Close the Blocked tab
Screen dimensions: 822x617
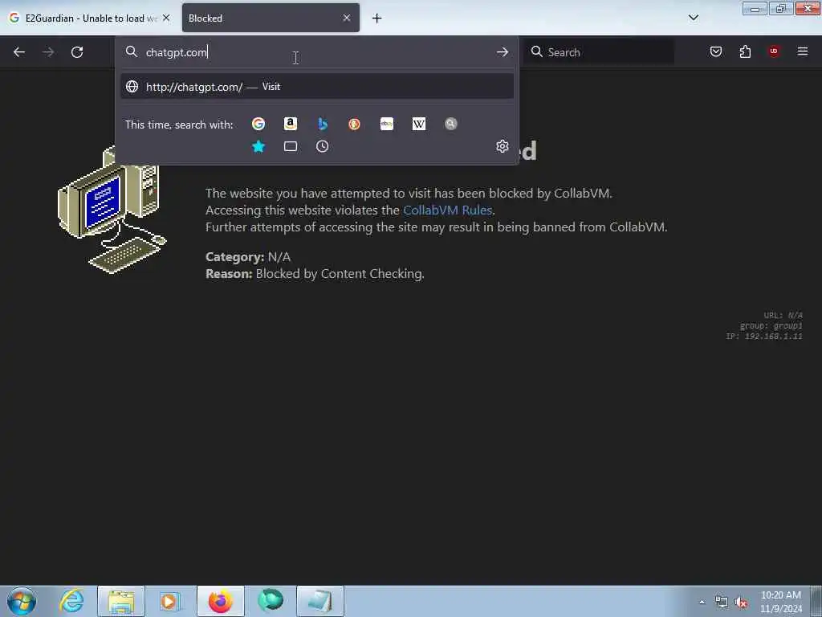point(347,18)
